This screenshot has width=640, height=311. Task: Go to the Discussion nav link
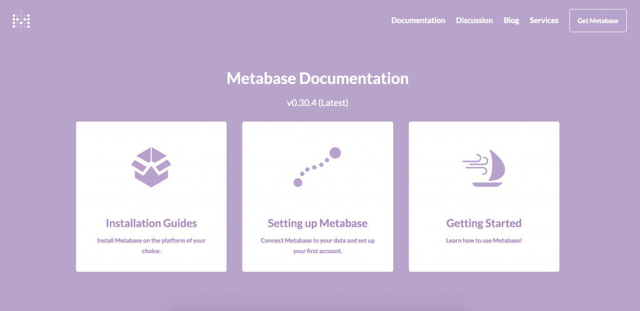tap(474, 21)
